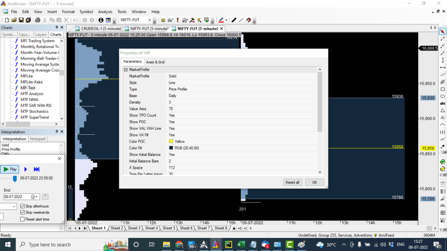Open the File menu
The height and width of the screenshot is (251, 447).
[14, 12]
